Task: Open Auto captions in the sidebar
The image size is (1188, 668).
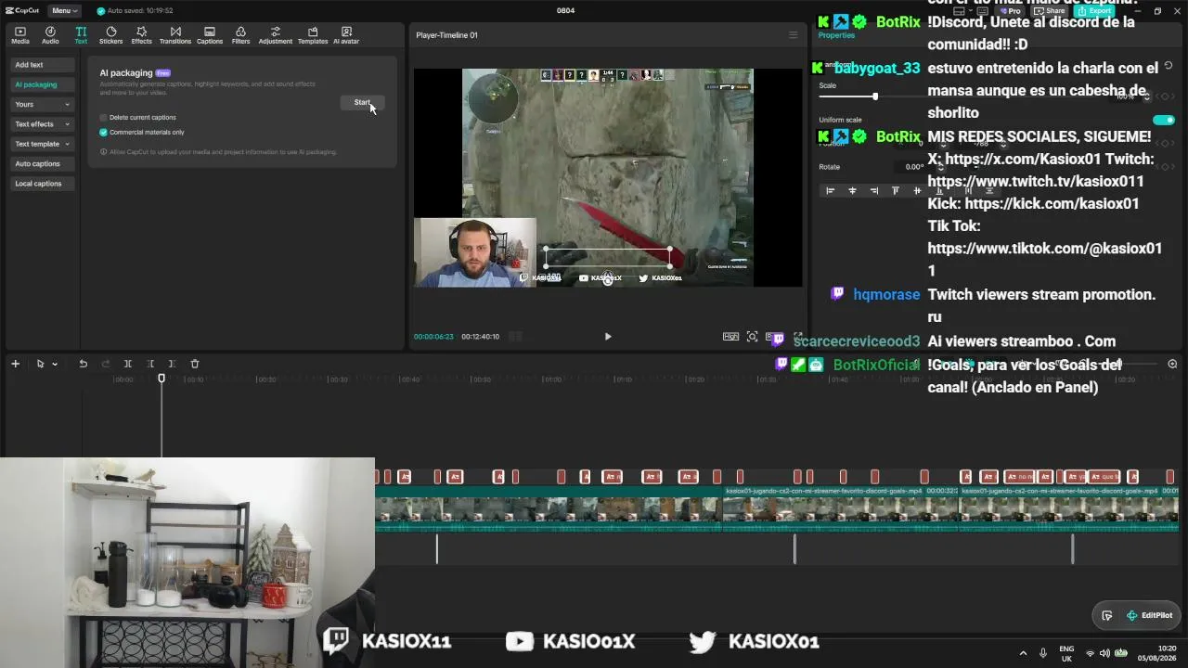Action: click(42, 163)
